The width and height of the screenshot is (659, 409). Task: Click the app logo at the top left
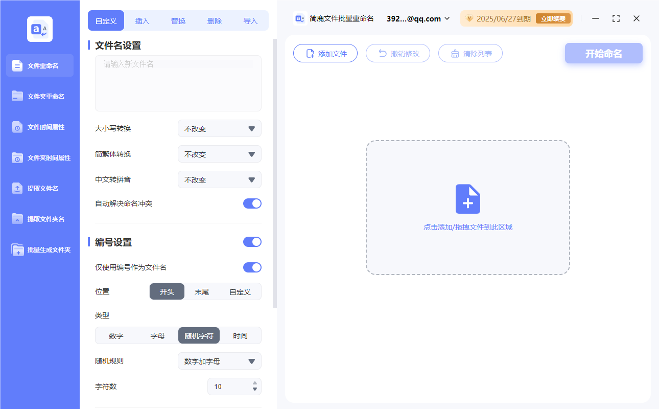(39, 29)
